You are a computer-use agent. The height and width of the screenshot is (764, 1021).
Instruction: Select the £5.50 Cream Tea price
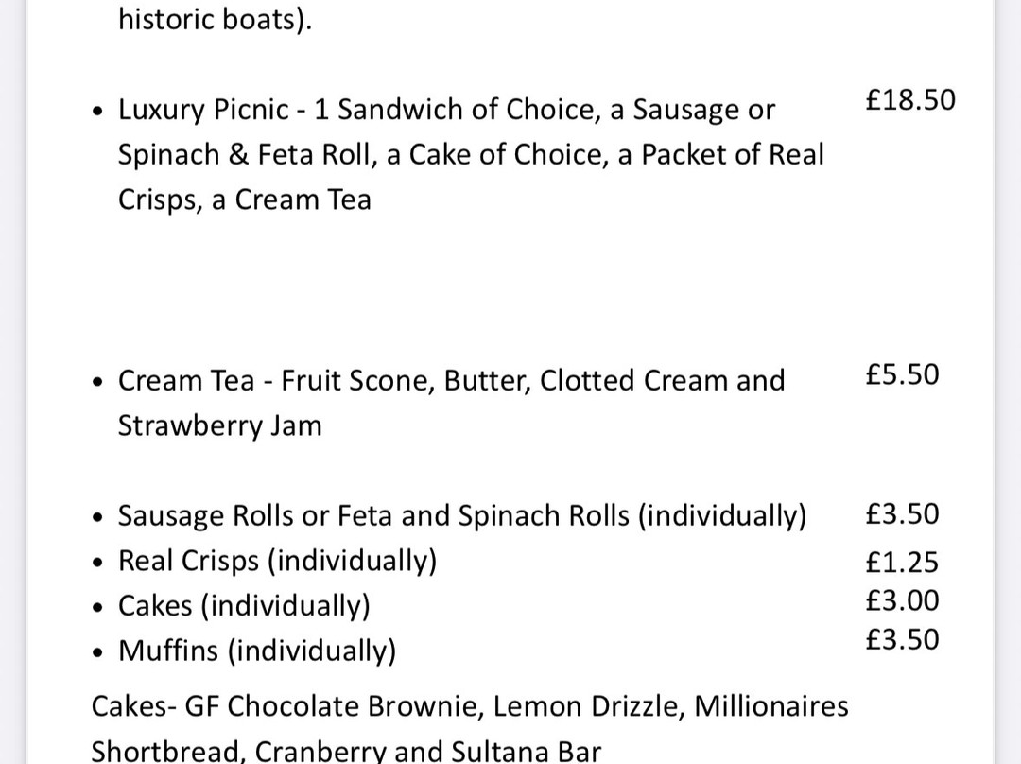click(x=902, y=374)
